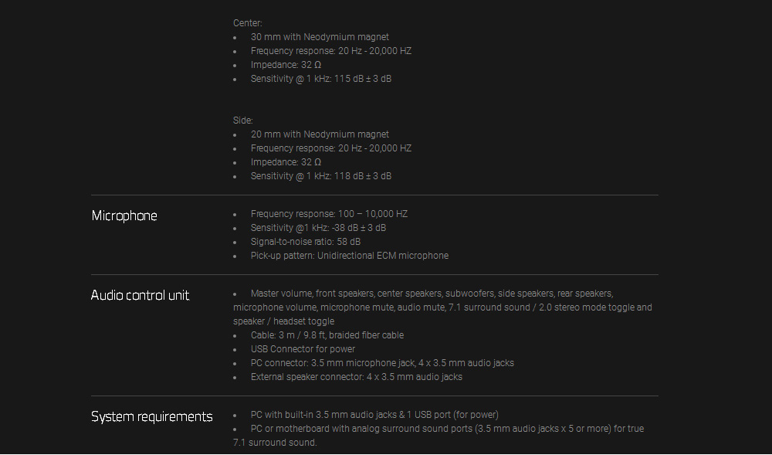Click Sensitivity 115 dB specification text
This screenshot has height=455, width=772.
[x=321, y=79]
